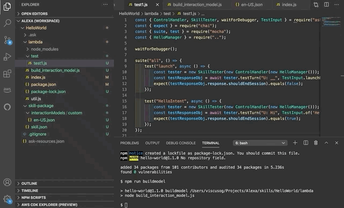Click the Accounts icon in activity bar
Viewport: 344px width, 208px height.
pyautogui.click(x=7, y=182)
